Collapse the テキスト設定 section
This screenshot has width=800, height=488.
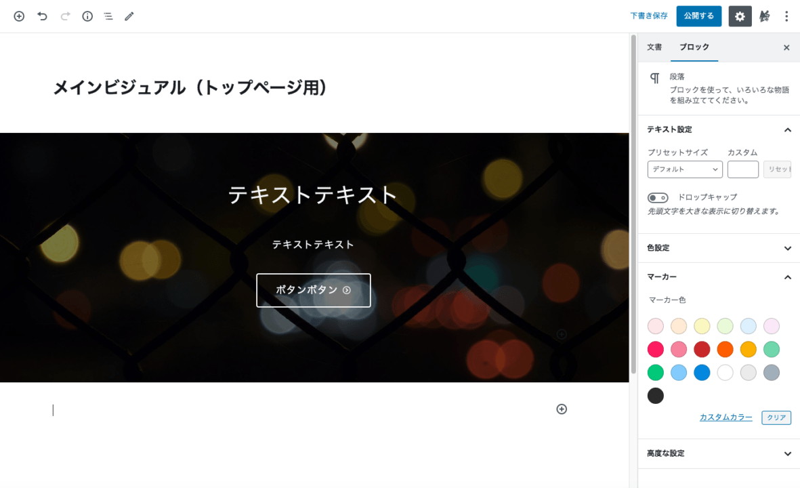click(719, 129)
